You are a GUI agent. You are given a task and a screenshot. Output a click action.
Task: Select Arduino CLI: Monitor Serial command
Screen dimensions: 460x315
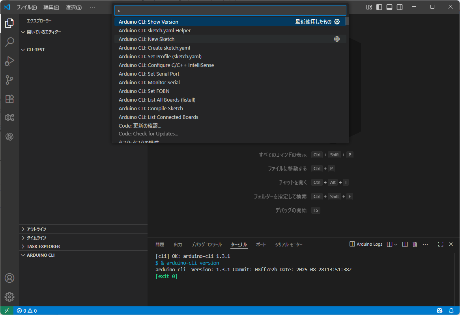[149, 83]
